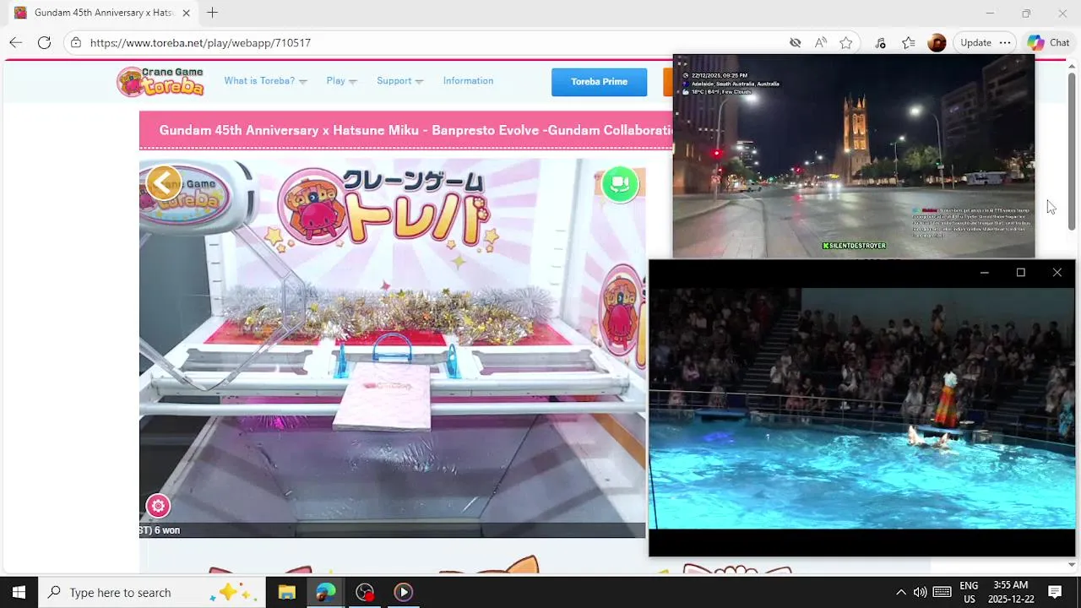This screenshot has height=608, width=1081.
Task: Open Windows Start menu
Action: [19, 592]
